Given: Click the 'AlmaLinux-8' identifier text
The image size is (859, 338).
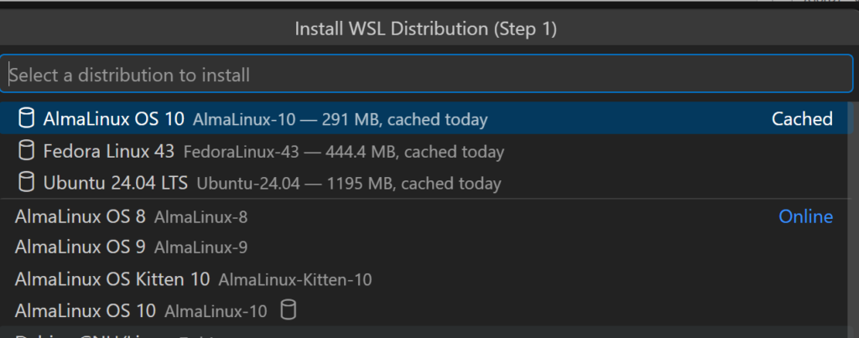Looking at the screenshot, I should (x=200, y=217).
